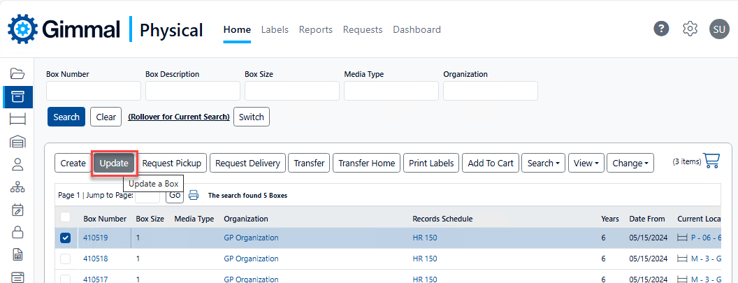
Task: Open the settings gear icon
Action: click(x=690, y=29)
